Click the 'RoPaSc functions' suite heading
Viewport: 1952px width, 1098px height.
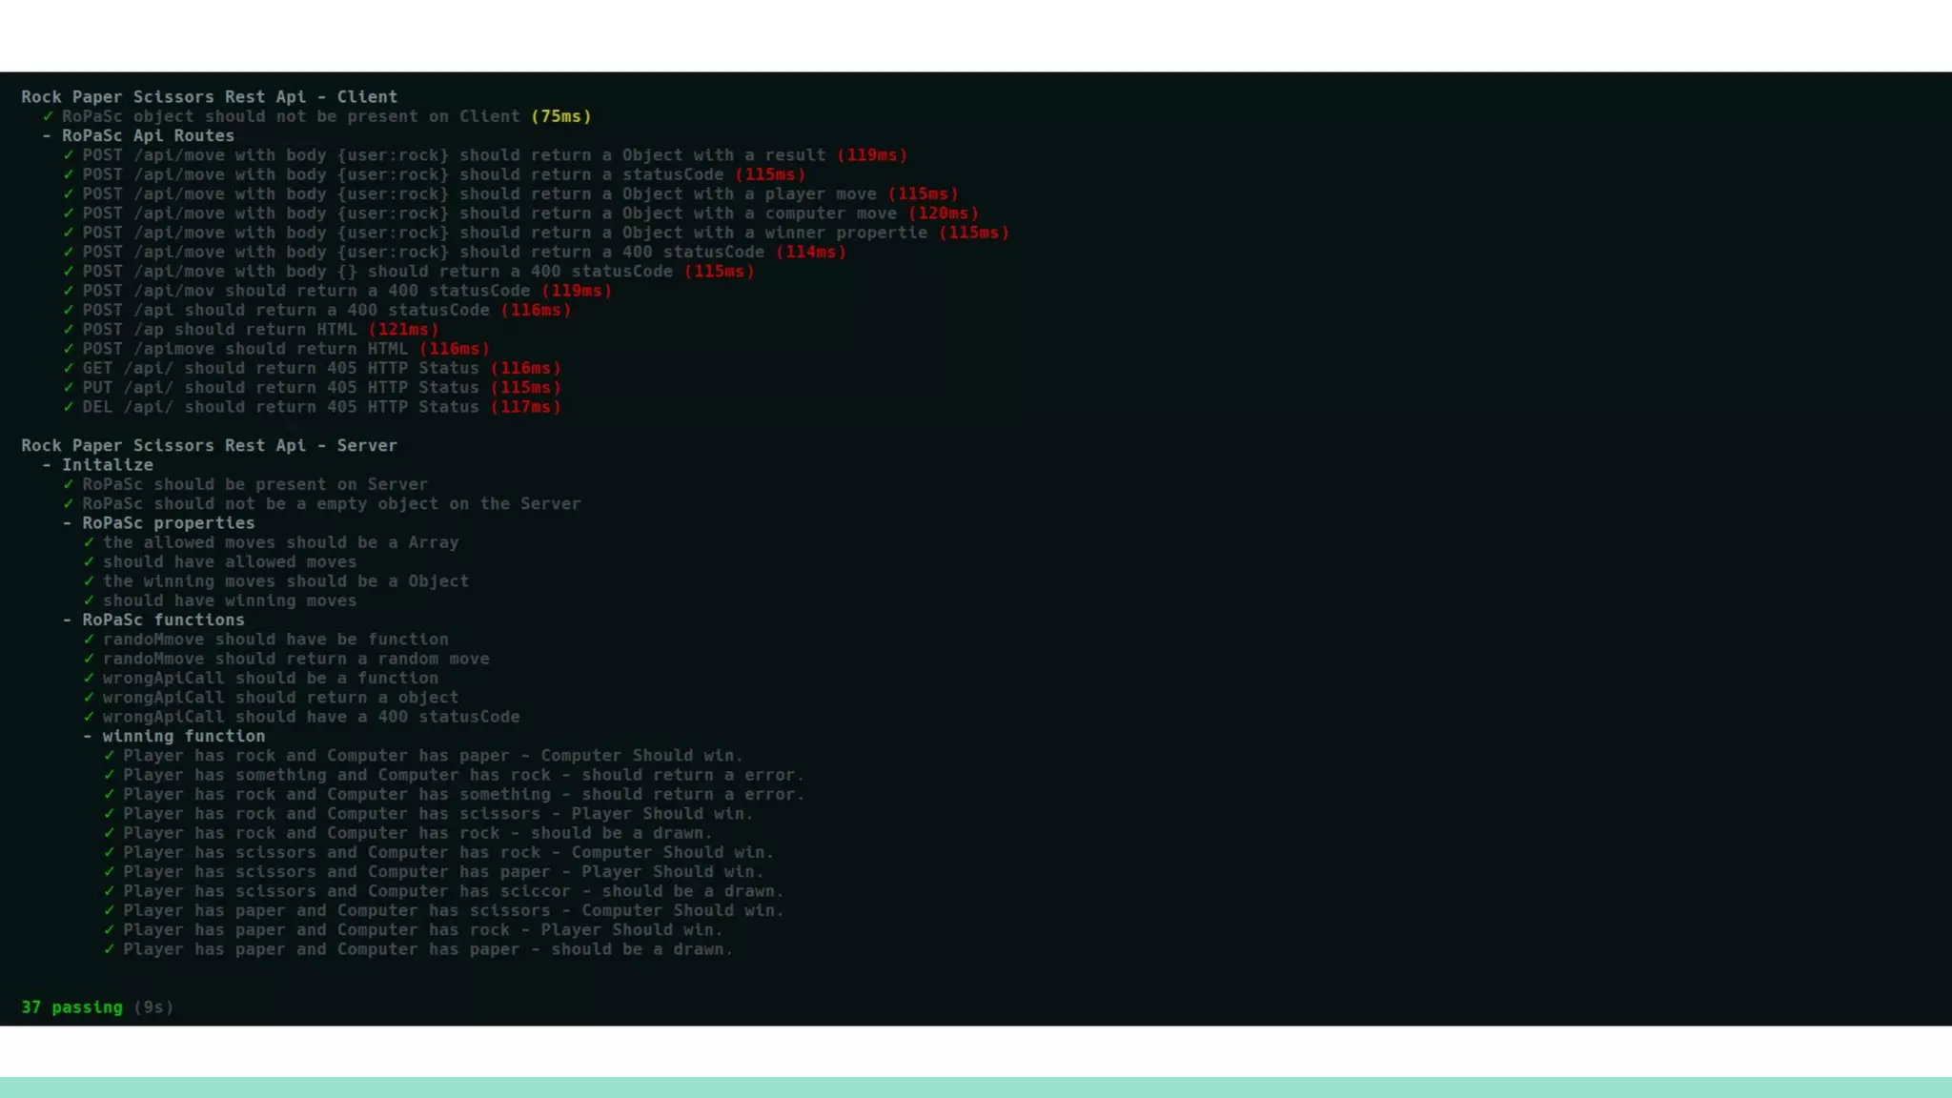[163, 620]
